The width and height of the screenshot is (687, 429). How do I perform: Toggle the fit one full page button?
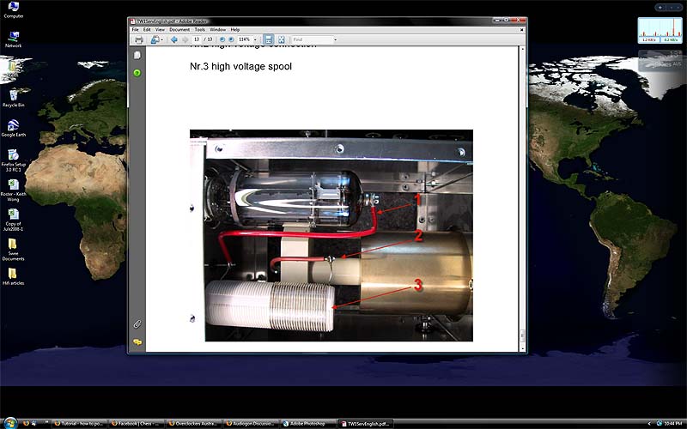[282, 39]
